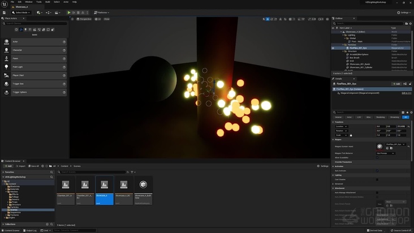Click the Trigger Box actor icon
The height and width of the screenshot is (233, 414).
point(7,84)
